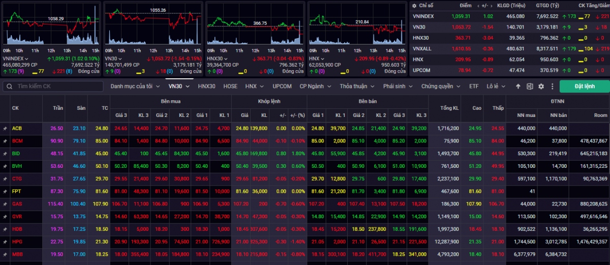Export the price board to Excel
Image resolution: width=610 pixels, height=265 pixels.
click(530, 86)
